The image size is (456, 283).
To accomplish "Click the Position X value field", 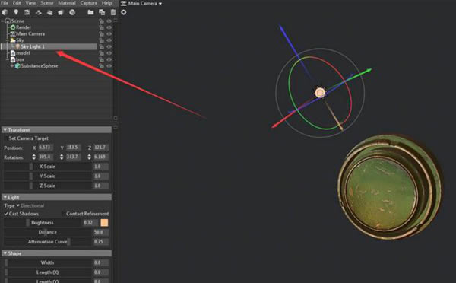I will click(45, 148).
